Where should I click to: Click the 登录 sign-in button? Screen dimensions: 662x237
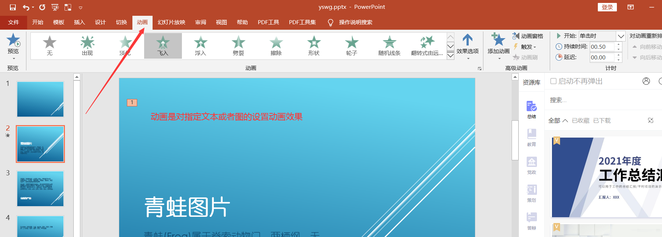pyautogui.click(x=607, y=7)
